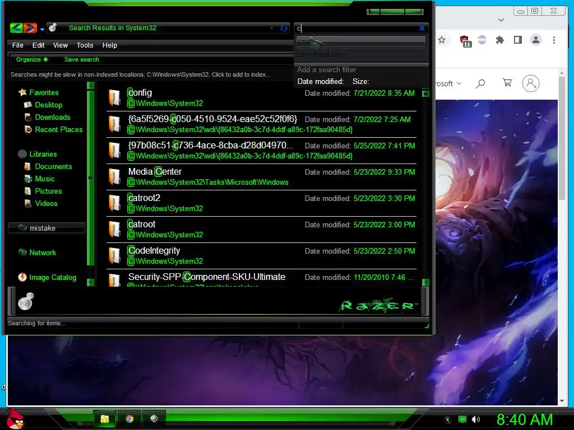
Task: Select the catroot2 folder icon
Action: tap(114, 203)
